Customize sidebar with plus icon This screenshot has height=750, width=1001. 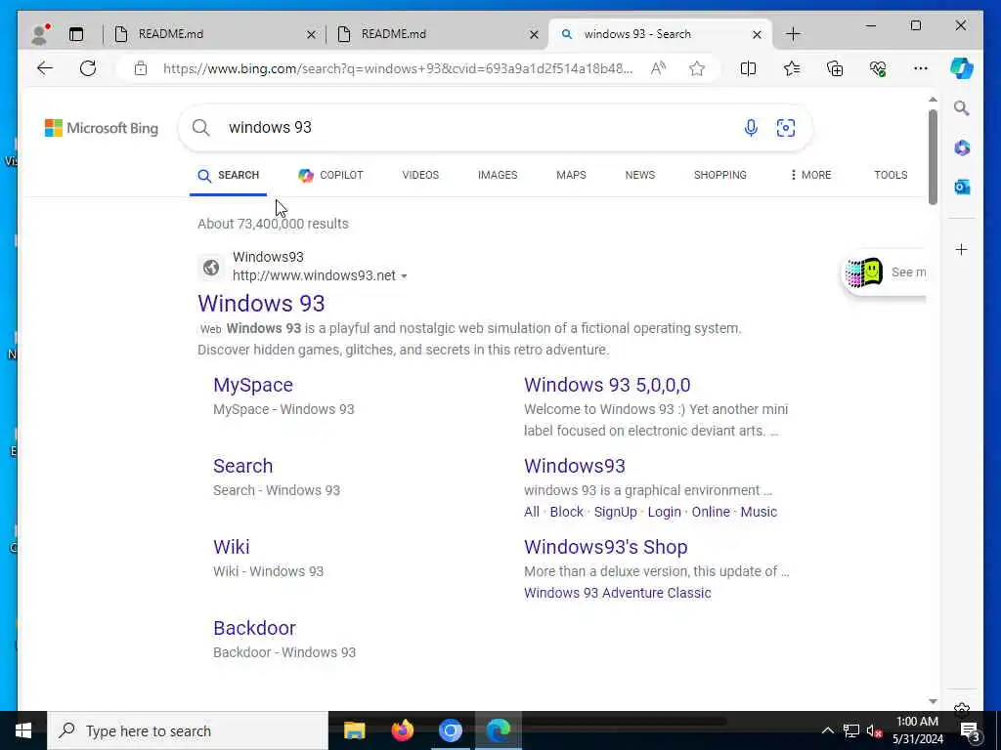pos(962,249)
